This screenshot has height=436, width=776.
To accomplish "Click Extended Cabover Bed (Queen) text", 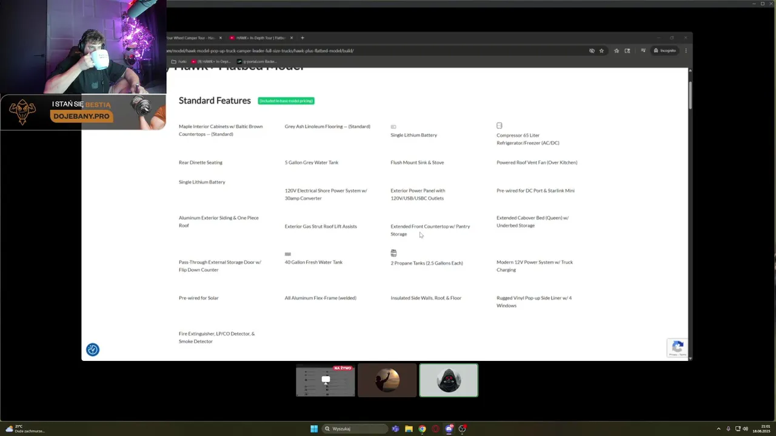I will [x=533, y=222].
